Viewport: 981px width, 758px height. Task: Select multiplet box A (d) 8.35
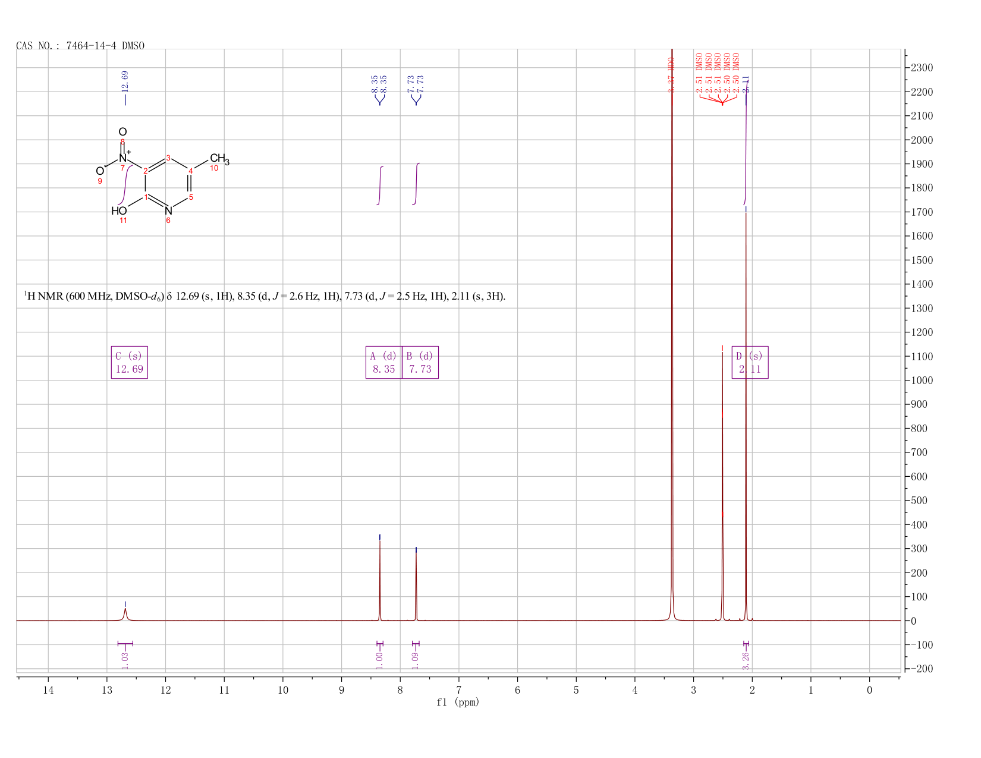click(383, 363)
